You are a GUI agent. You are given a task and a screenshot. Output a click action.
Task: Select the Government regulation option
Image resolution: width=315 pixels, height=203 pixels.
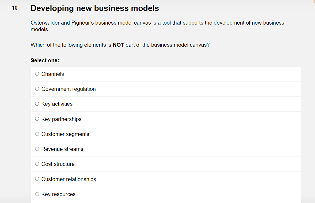tap(37, 89)
